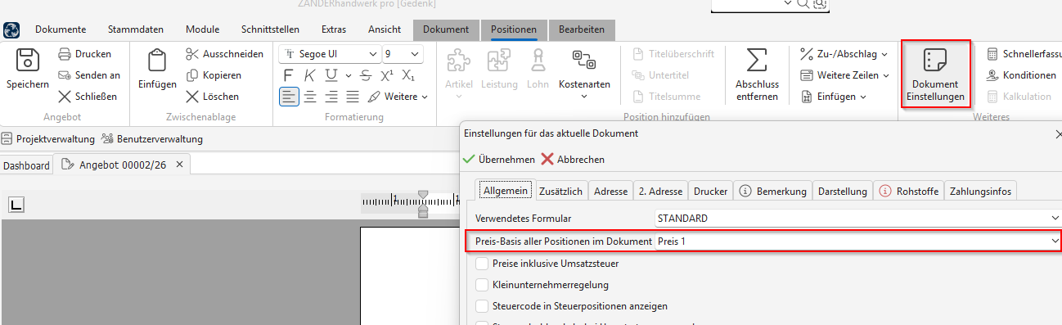Open the Module menu
Viewport: 1062px width, 325px height.
pos(202,29)
